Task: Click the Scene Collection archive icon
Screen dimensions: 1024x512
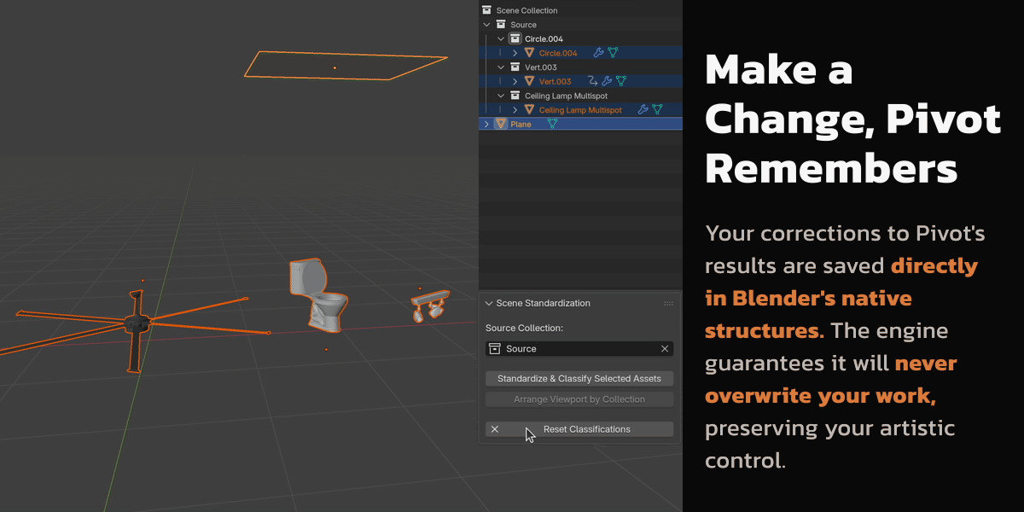Action: pyautogui.click(x=486, y=10)
